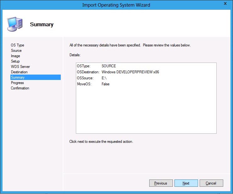The image size is (233, 194).
Task: Click the OSDestination Windows DEVELOPERPREVIEW x86 row
Action: pyautogui.click(x=118, y=72)
